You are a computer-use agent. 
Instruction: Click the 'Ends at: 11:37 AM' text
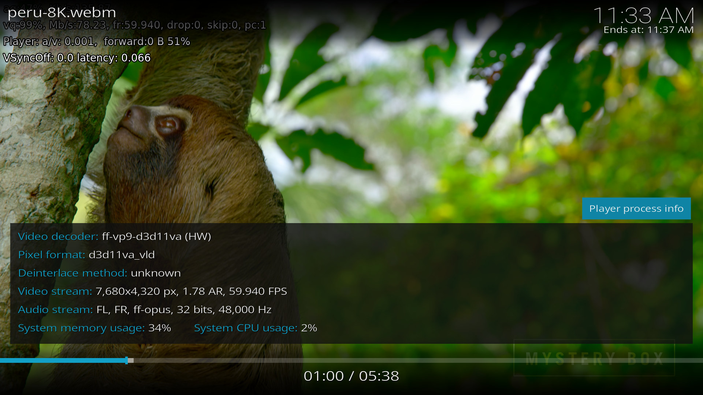pyautogui.click(x=648, y=30)
